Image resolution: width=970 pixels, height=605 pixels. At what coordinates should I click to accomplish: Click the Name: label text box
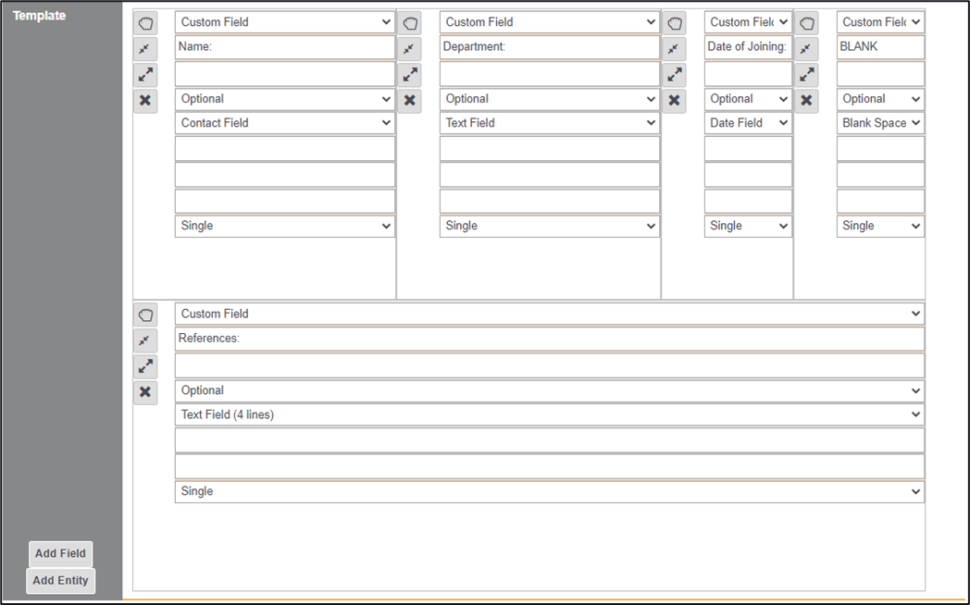coord(285,47)
